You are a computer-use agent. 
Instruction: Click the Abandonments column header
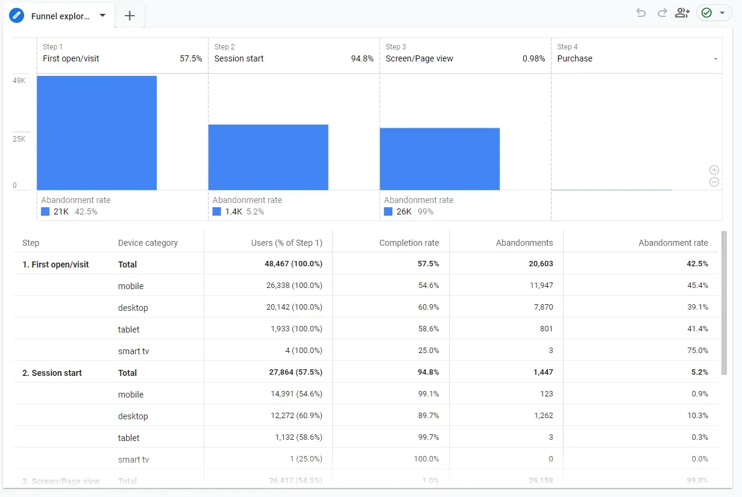pos(524,243)
